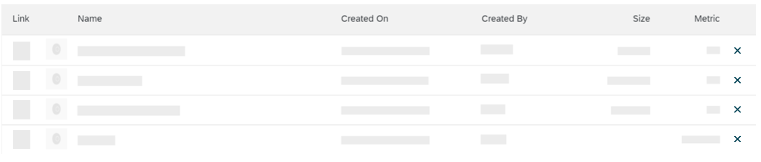
Task: Click the first row's round file icon
Action: tap(56, 50)
